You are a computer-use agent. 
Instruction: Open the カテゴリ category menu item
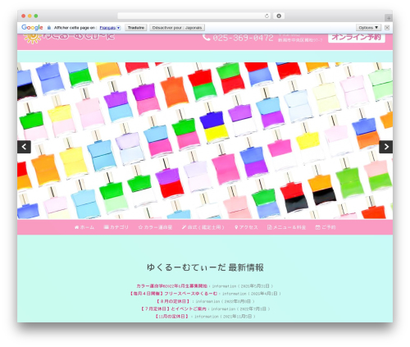coord(116,227)
